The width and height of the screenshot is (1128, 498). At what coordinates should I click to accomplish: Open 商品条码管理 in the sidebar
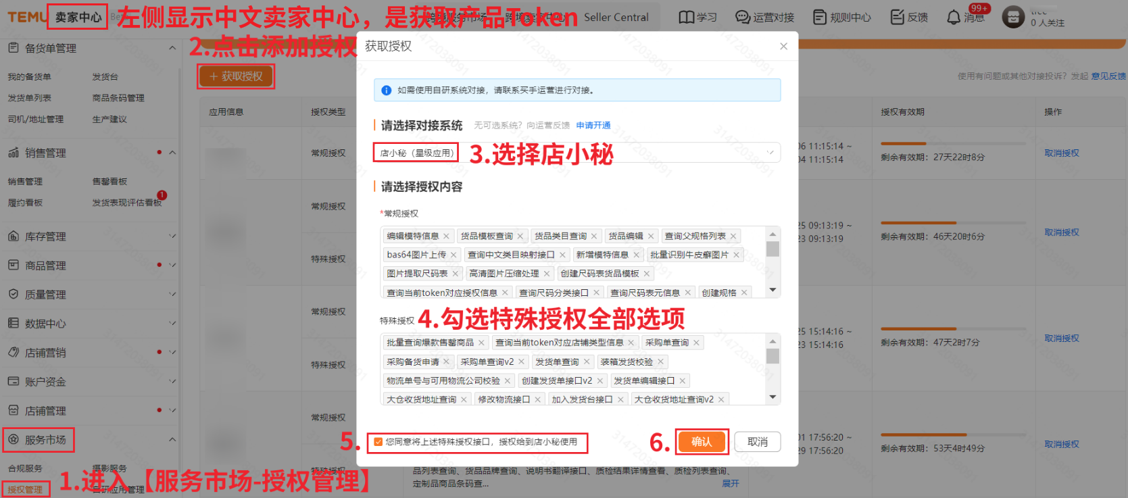[118, 98]
